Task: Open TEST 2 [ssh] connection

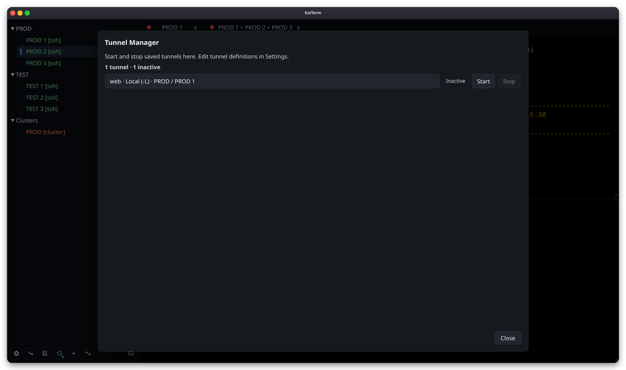Action: pyautogui.click(x=42, y=98)
